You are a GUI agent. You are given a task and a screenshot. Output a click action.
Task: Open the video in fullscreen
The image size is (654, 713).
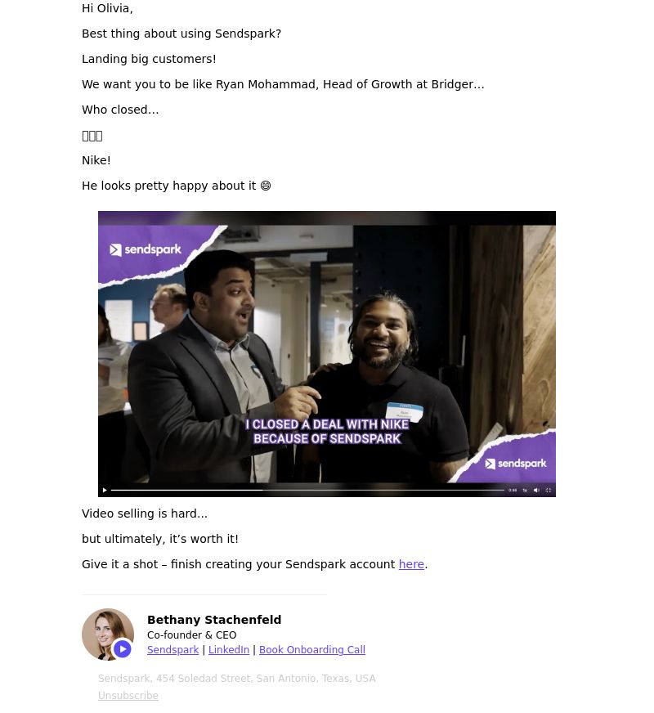coord(548,491)
